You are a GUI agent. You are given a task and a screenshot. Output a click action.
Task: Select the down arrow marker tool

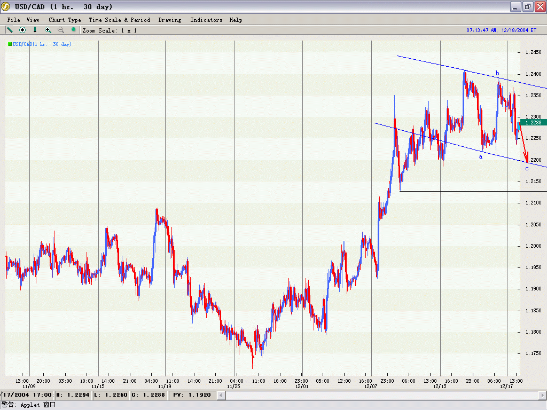point(35,30)
